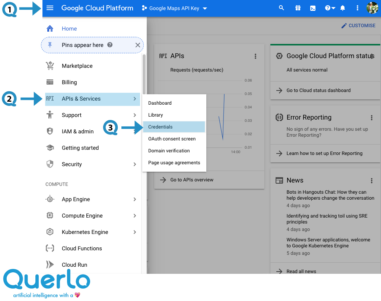Open the Google Maps API Key project selector

pyautogui.click(x=174, y=8)
